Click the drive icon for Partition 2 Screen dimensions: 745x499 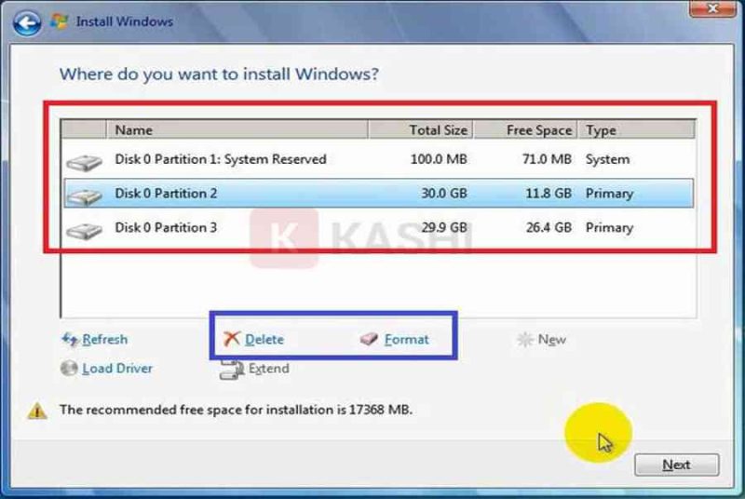coord(84,196)
